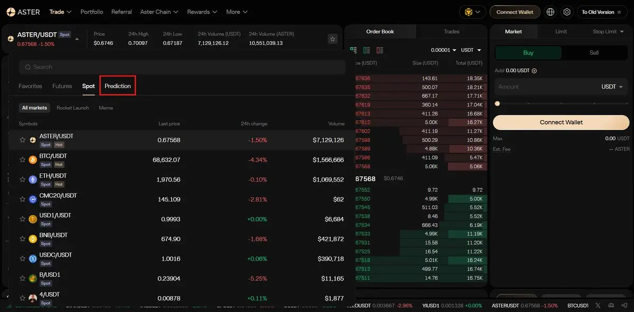Click the BNB coin icon in BNB/USDT row
634x312 pixels.
[x=33, y=239]
